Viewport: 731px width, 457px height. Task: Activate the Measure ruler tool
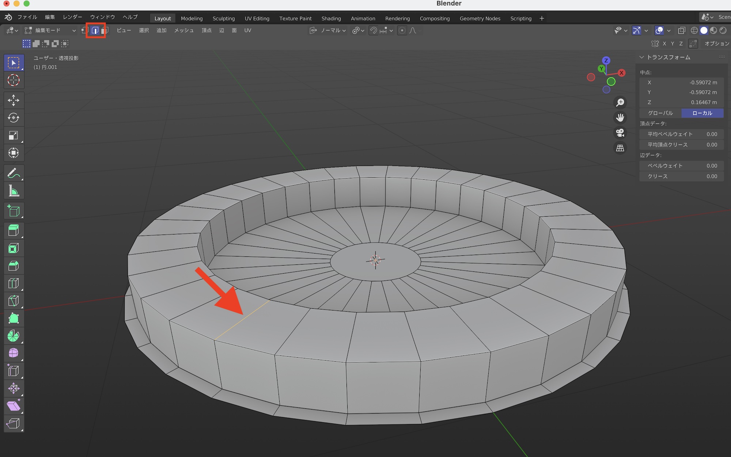pos(14,191)
